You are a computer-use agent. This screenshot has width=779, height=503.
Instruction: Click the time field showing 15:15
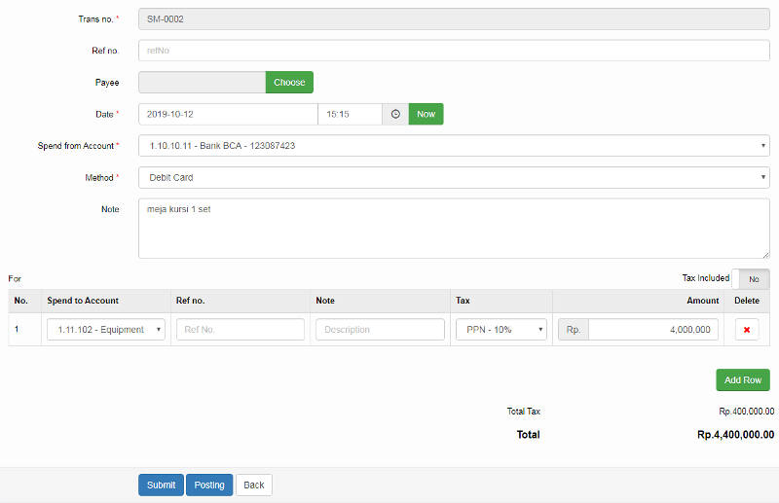click(x=350, y=114)
